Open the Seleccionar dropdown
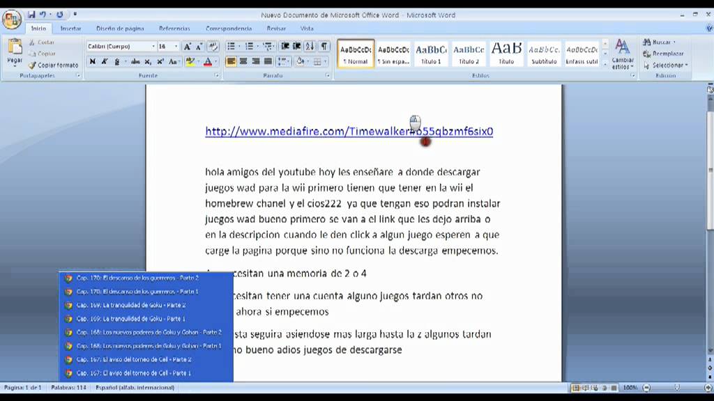Image resolution: width=714 pixels, height=401 pixels. click(x=665, y=65)
